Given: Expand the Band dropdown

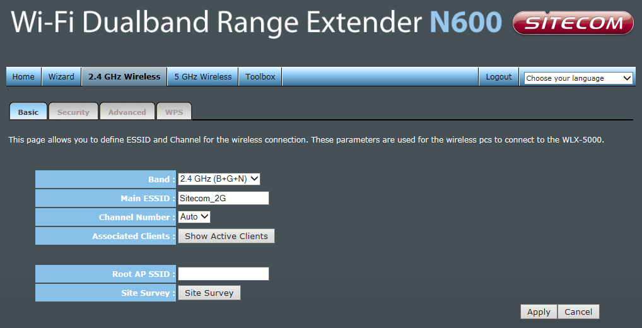Looking at the screenshot, I should (219, 179).
